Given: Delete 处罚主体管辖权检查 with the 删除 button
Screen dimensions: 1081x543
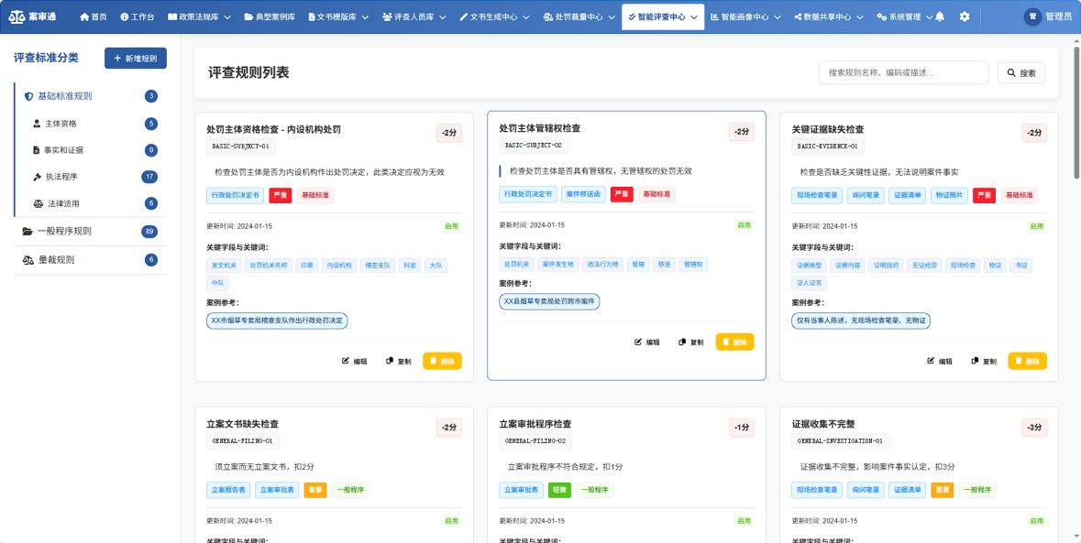Looking at the screenshot, I should (x=734, y=341).
